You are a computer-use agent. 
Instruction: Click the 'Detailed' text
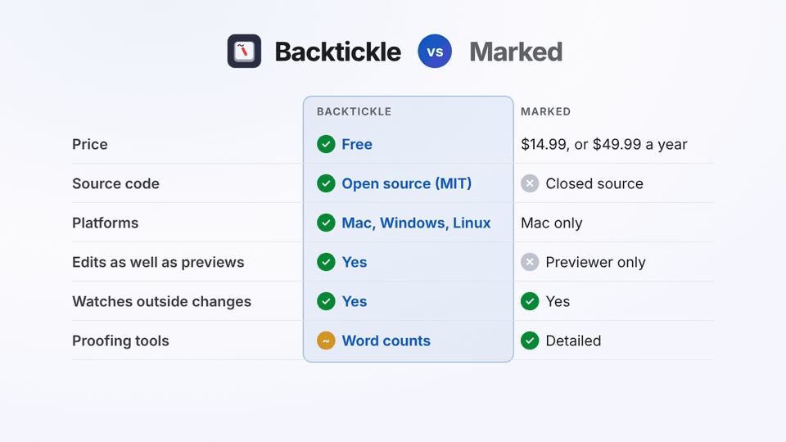[573, 341]
